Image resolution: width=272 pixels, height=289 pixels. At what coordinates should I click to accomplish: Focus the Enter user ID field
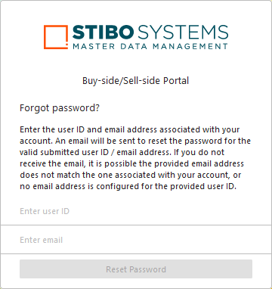pyautogui.click(x=136, y=211)
